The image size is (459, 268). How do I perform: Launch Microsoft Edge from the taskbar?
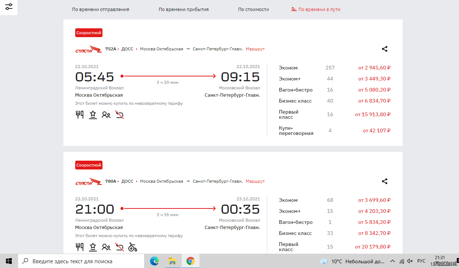pyautogui.click(x=154, y=261)
